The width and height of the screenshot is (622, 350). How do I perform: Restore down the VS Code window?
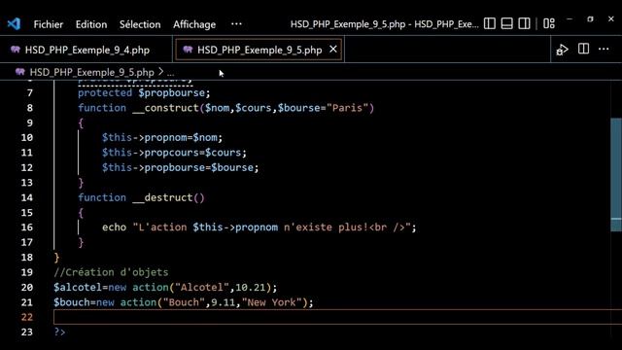click(590, 19)
